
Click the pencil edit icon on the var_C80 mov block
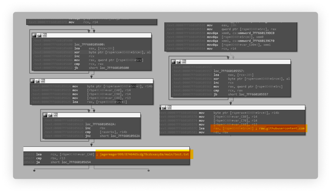coord(164,108)
